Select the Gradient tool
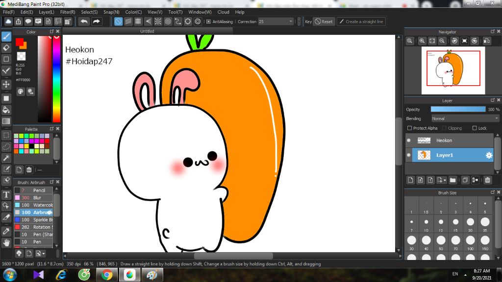502x282 pixels. tap(6, 121)
